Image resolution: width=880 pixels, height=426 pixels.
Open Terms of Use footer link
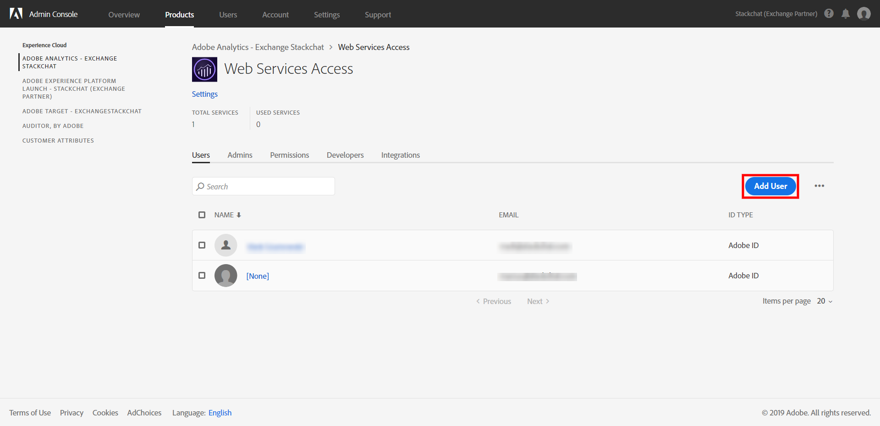click(30, 413)
